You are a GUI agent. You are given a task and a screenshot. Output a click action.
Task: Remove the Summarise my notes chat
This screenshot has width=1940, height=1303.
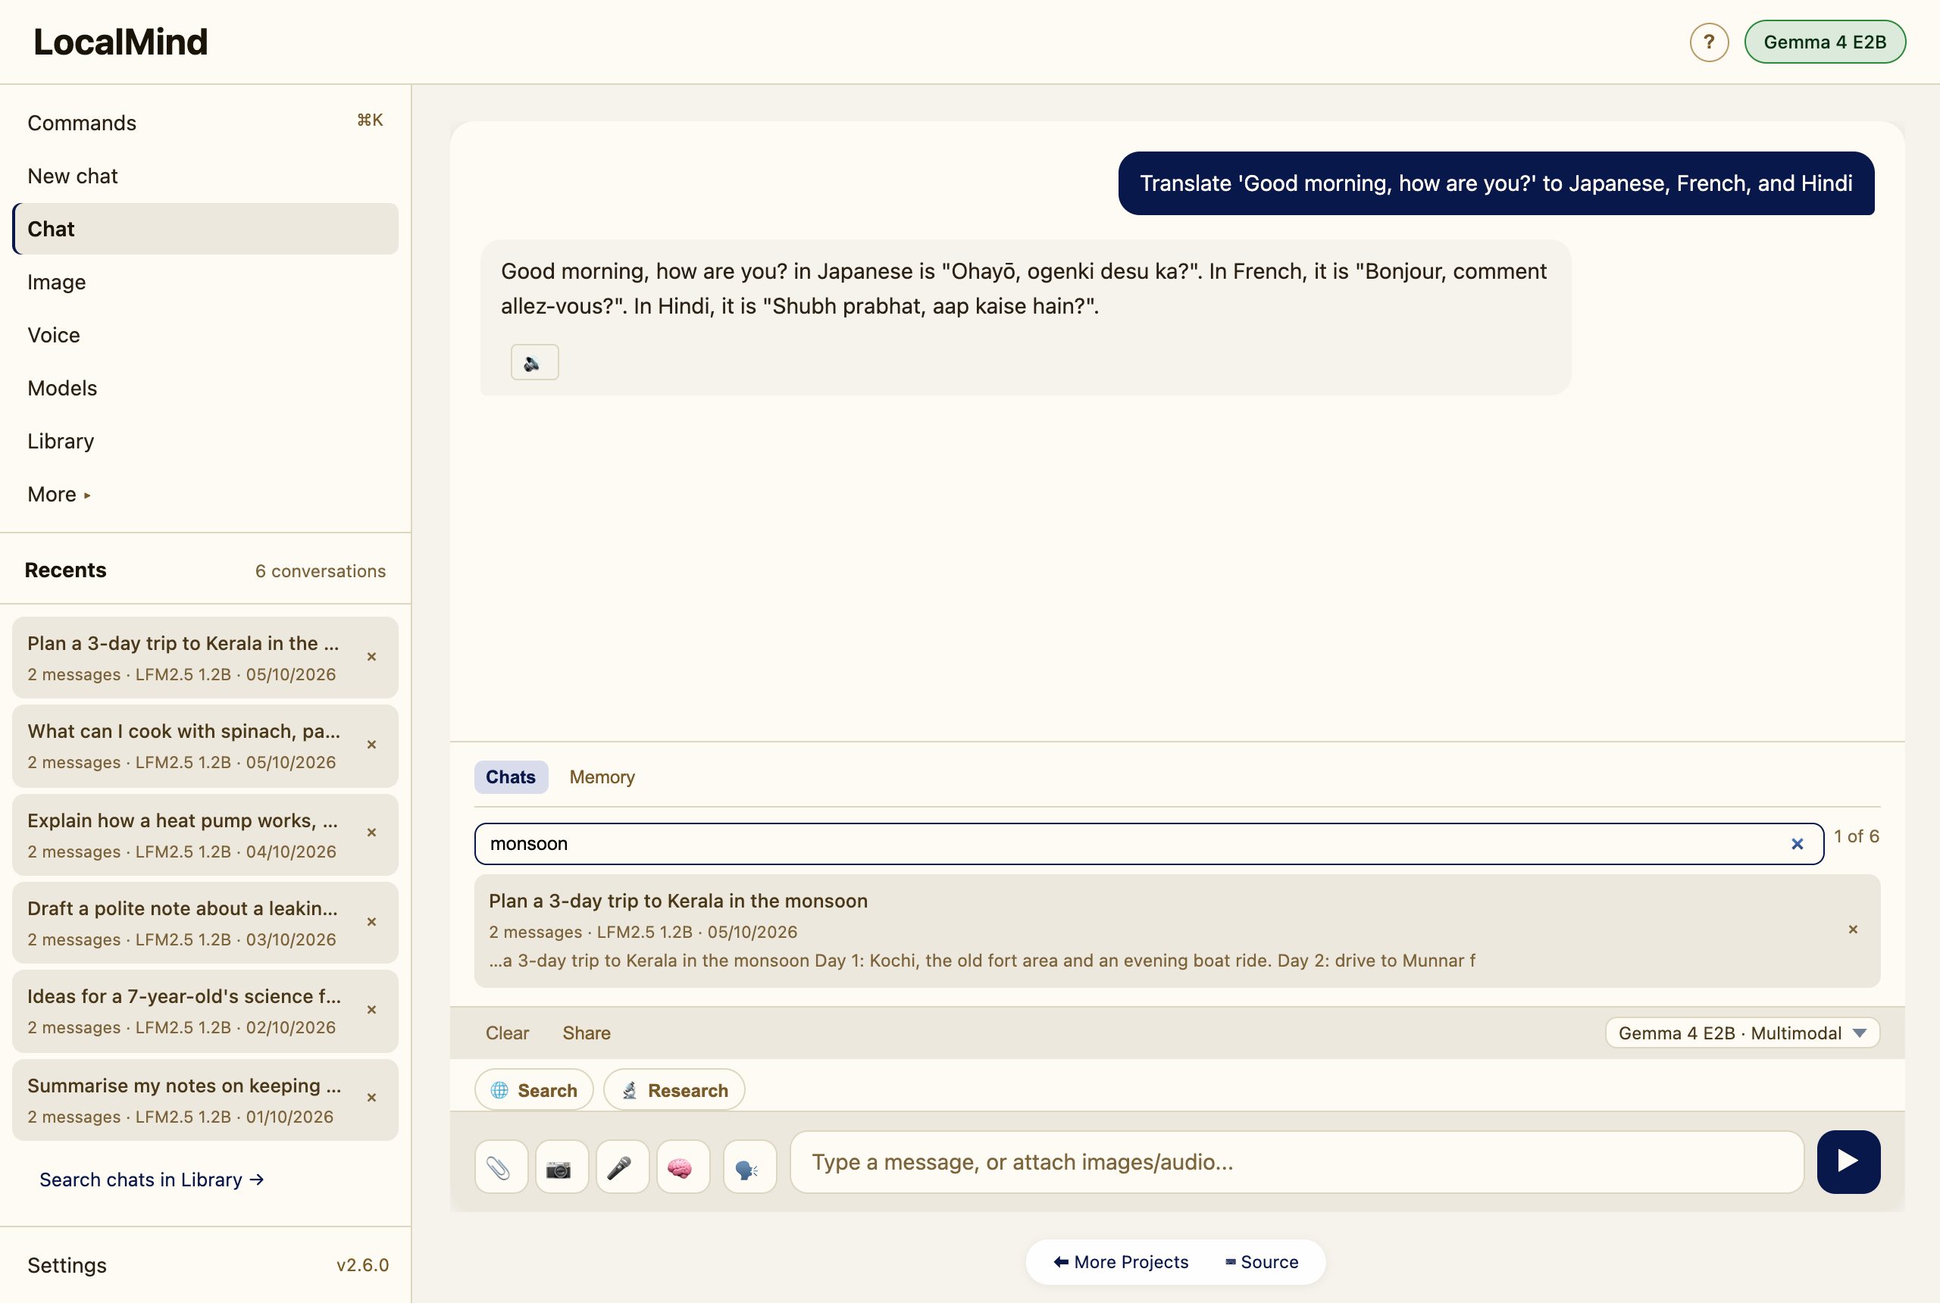[371, 1098]
